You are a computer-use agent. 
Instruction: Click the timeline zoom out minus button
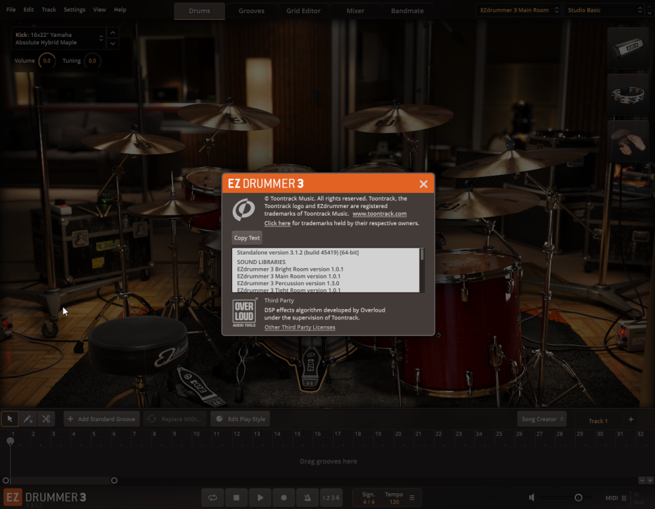coord(642,480)
